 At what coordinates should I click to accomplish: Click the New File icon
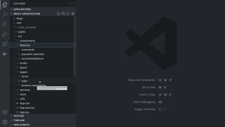[58, 14]
